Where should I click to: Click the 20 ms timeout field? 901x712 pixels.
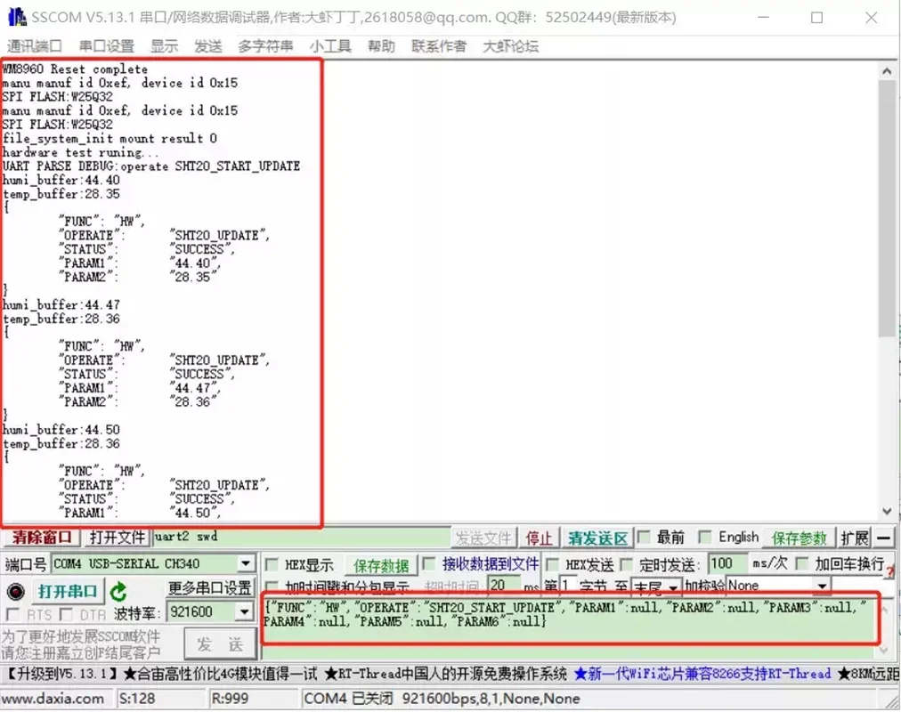[x=504, y=586]
